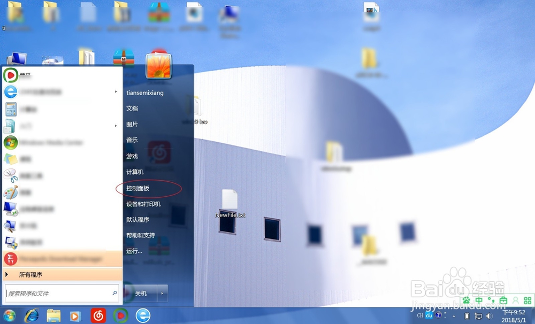Viewport: 535px width, 324px height.
Task: Open 默认程序 (Default Programs)
Action: (138, 220)
